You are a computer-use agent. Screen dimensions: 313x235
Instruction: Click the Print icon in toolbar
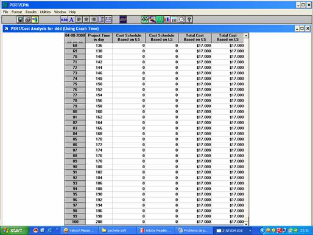tap(27, 19)
